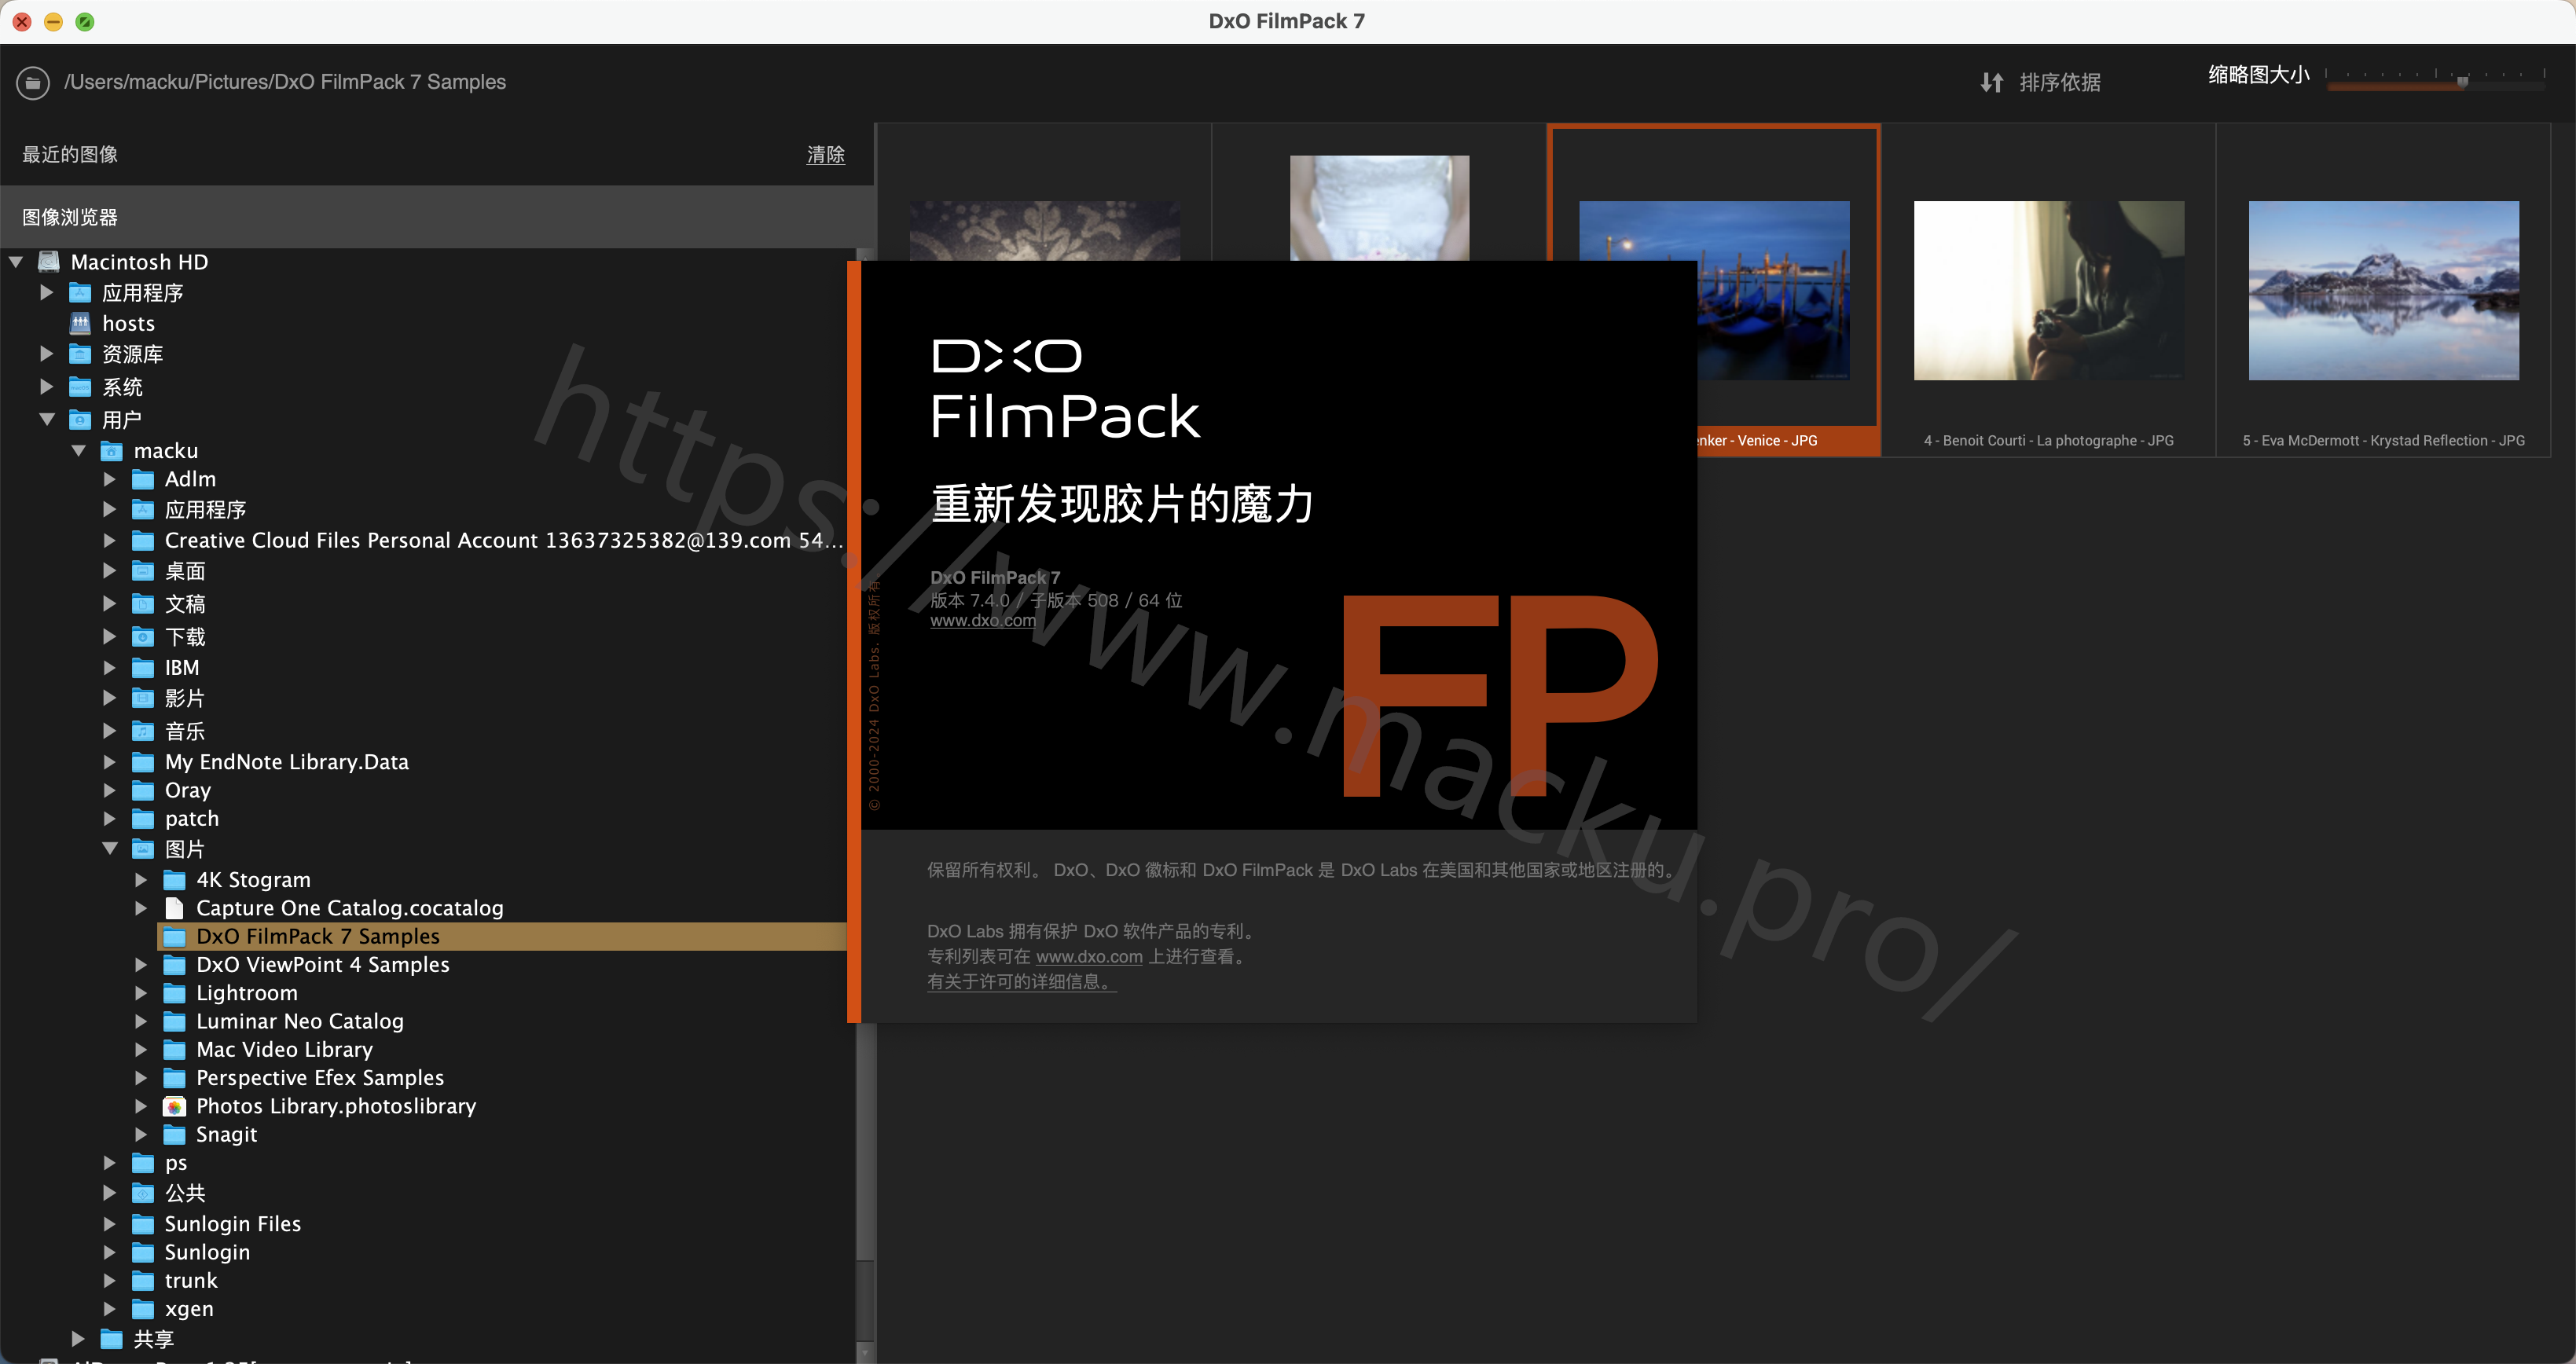This screenshot has height=1364, width=2576.
Task: Open 有关于许可的详细信息 license link
Action: [1021, 981]
